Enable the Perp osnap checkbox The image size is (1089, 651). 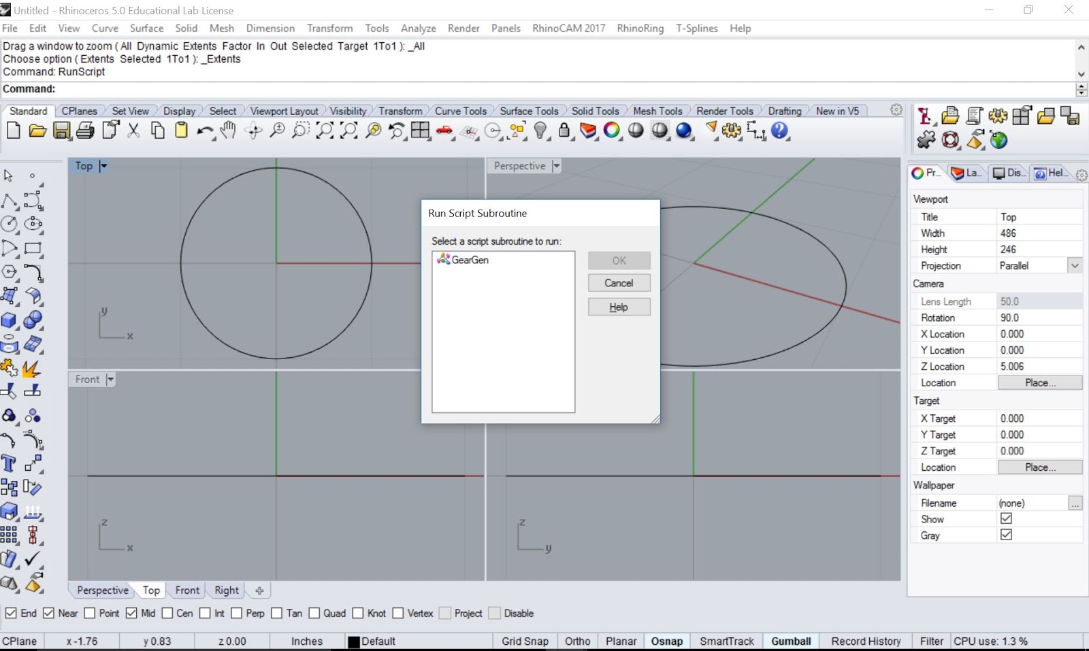click(236, 613)
